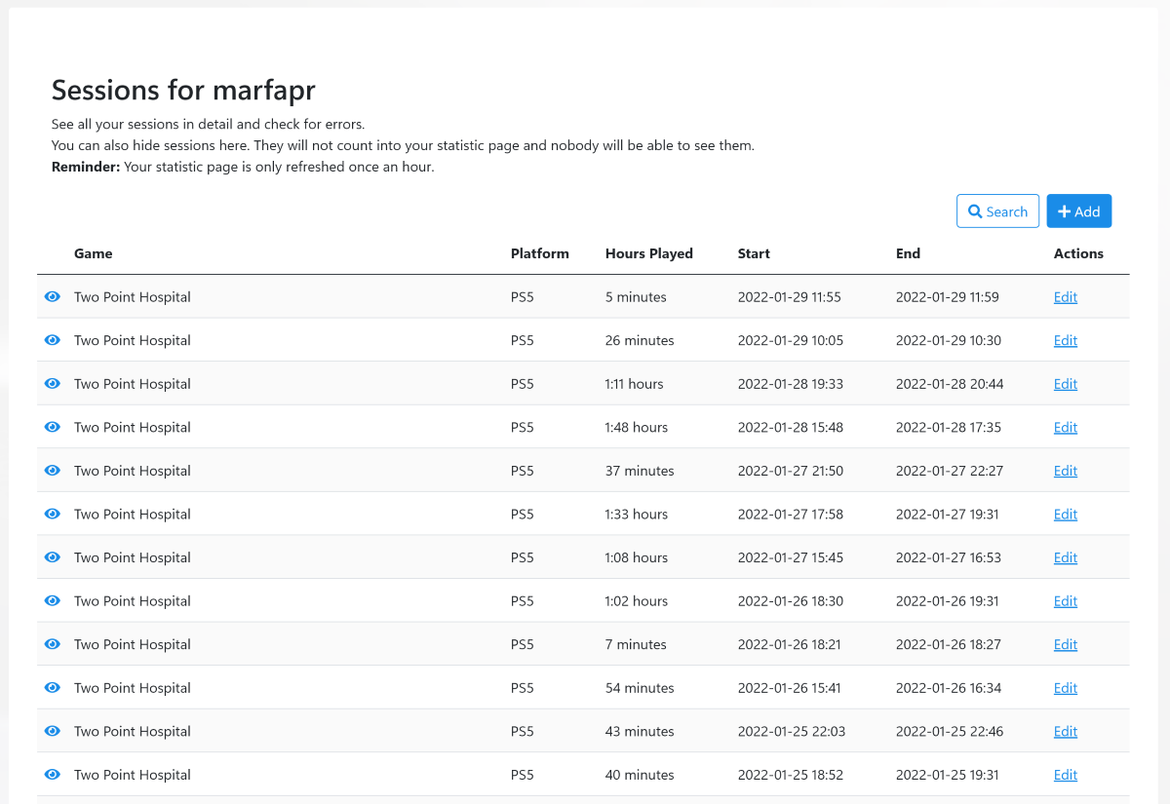The image size is (1170, 804).
Task: Select the '37 minutes' duration cell
Action: (640, 471)
